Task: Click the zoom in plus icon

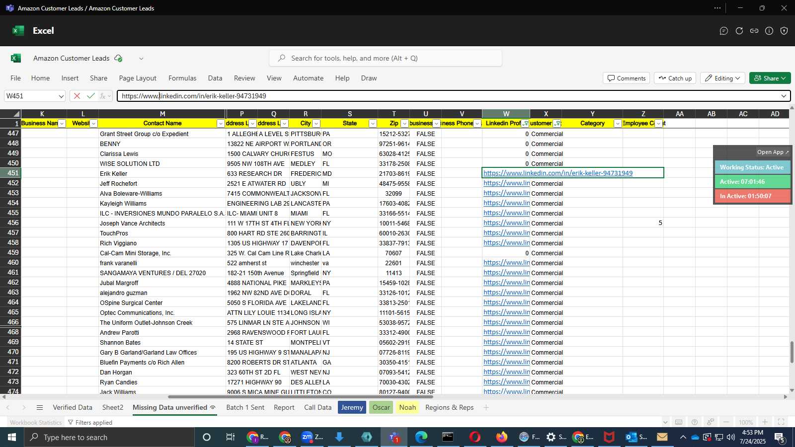Action: tap(765, 422)
